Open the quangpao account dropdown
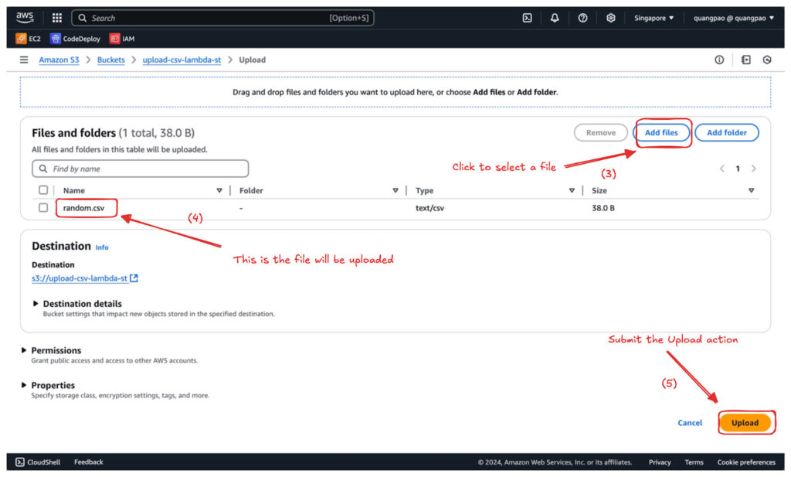Screen dimensions: 791x477 (x=734, y=18)
